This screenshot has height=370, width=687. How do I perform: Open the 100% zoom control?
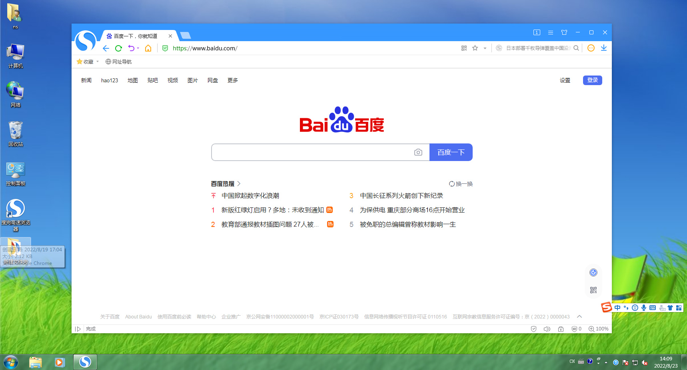pos(598,329)
